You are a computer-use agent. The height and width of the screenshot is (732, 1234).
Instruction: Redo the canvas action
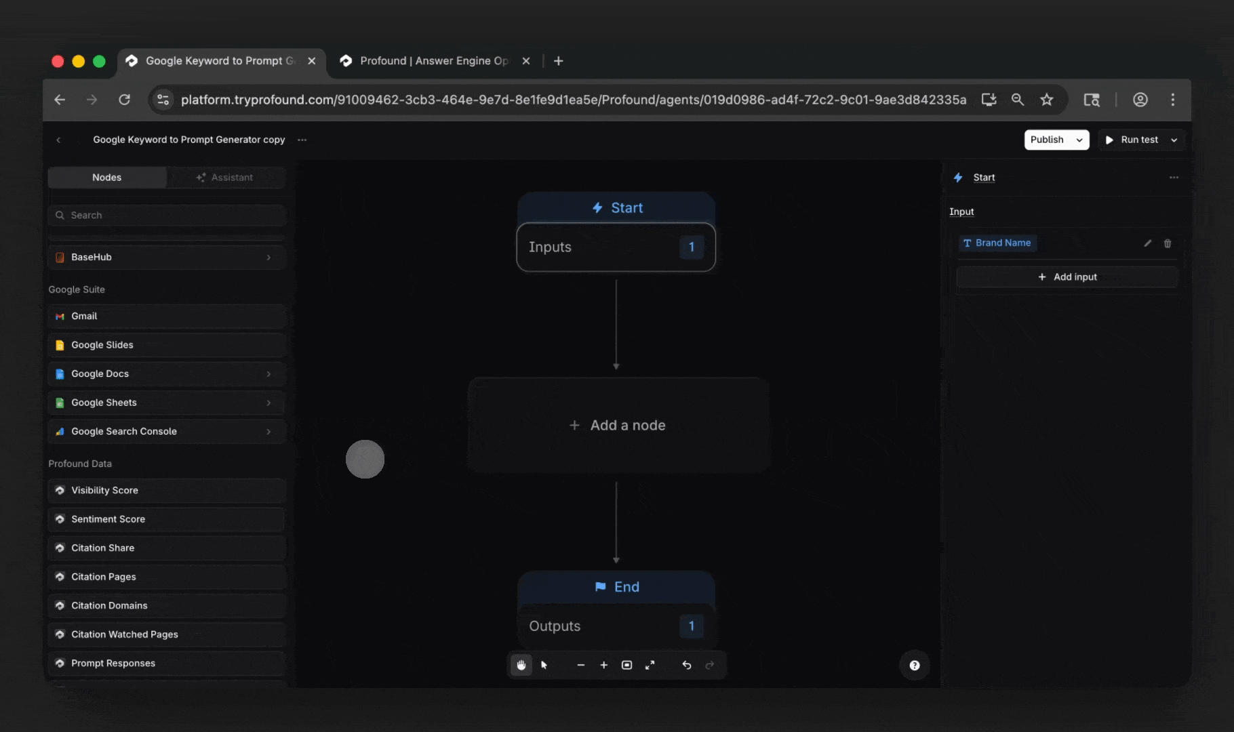click(x=709, y=665)
